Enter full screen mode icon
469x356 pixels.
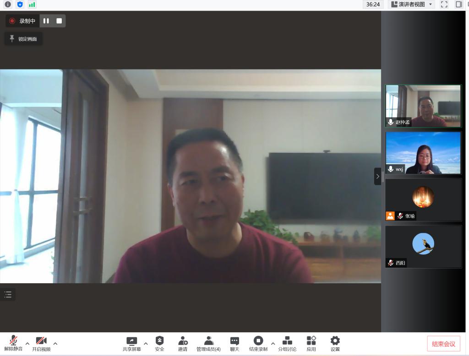pyautogui.click(x=444, y=5)
